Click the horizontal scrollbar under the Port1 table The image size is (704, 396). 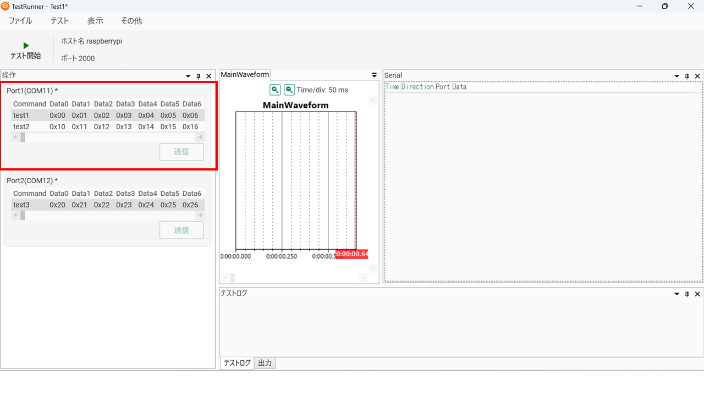[82, 137]
